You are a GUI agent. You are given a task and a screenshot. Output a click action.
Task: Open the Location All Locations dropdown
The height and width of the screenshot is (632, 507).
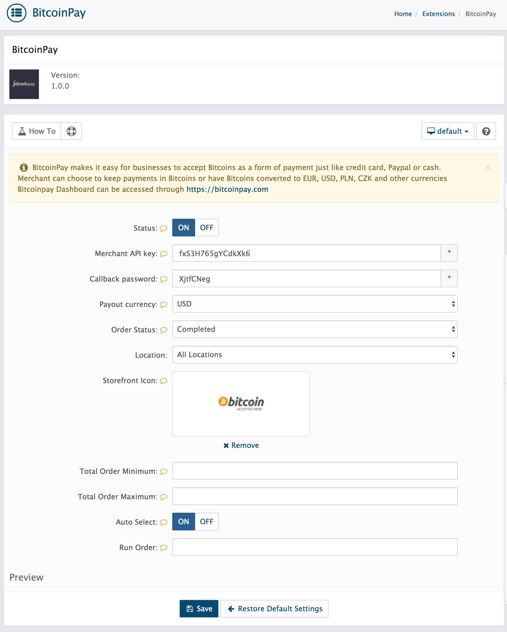click(315, 355)
